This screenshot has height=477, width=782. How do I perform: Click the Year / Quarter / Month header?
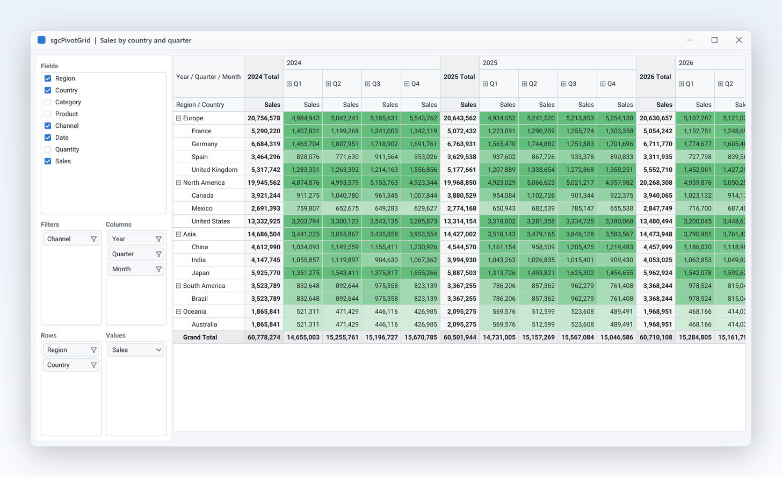(208, 77)
